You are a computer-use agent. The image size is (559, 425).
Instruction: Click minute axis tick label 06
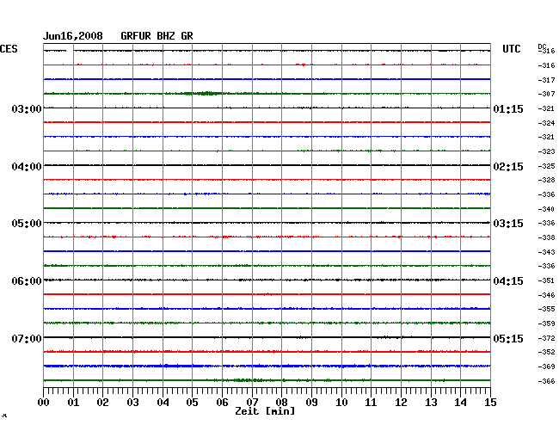tap(222, 402)
